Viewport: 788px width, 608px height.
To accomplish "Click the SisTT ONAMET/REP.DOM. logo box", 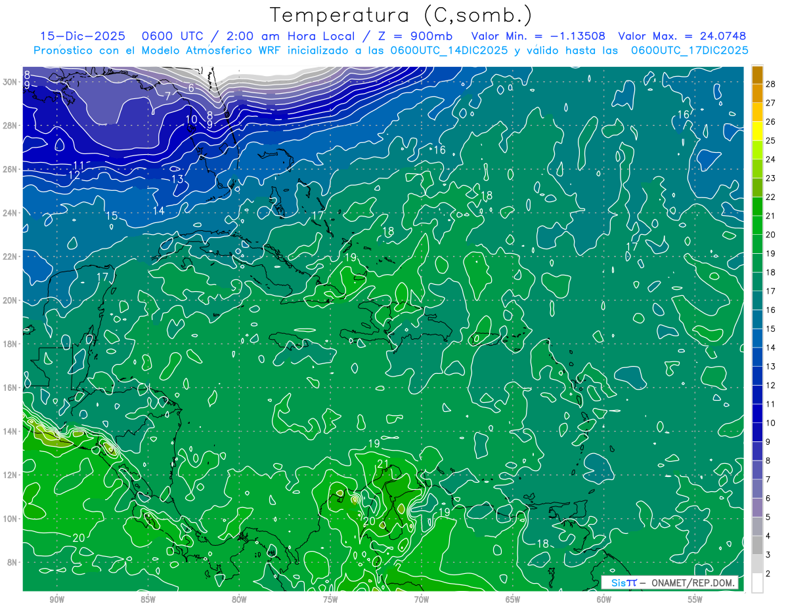I will tap(669, 582).
